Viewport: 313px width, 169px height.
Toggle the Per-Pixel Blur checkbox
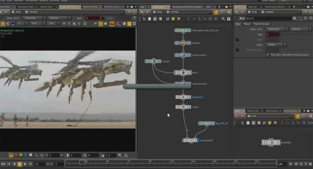coord(237,50)
